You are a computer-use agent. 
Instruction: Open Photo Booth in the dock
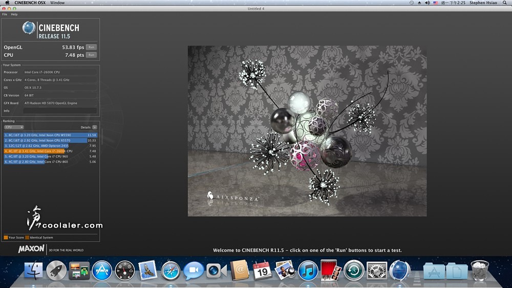click(x=330, y=271)
